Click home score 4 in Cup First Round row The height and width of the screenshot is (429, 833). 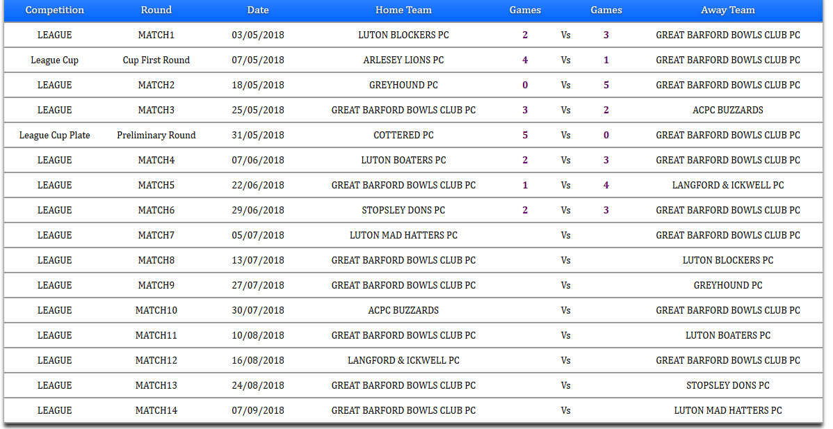coord(525,60)
